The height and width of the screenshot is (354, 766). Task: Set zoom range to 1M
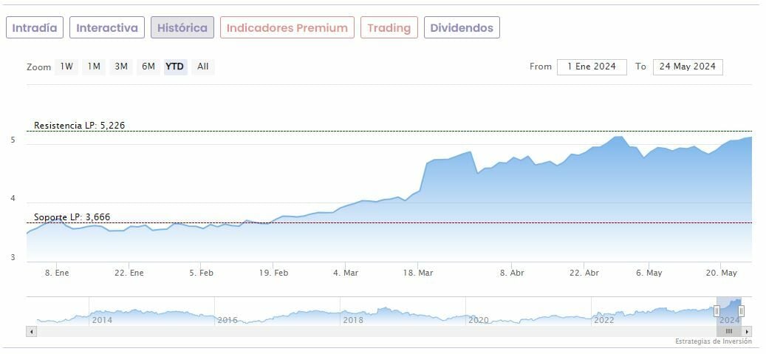click(94, 67)
